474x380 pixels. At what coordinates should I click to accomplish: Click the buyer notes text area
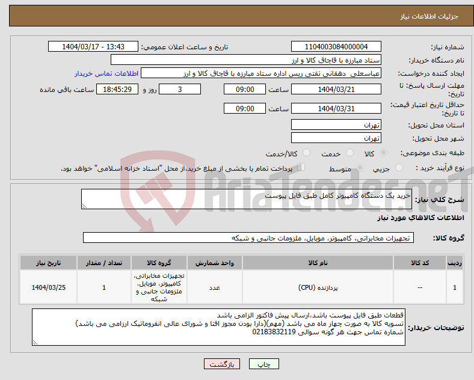click(218, 327)
